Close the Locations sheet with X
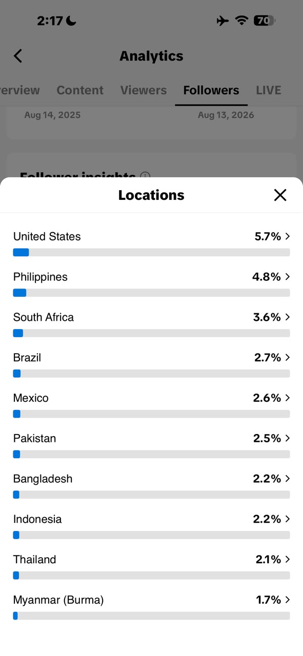Screen dimensions: 303x656 pyautogui.click(x=280, y=195)
